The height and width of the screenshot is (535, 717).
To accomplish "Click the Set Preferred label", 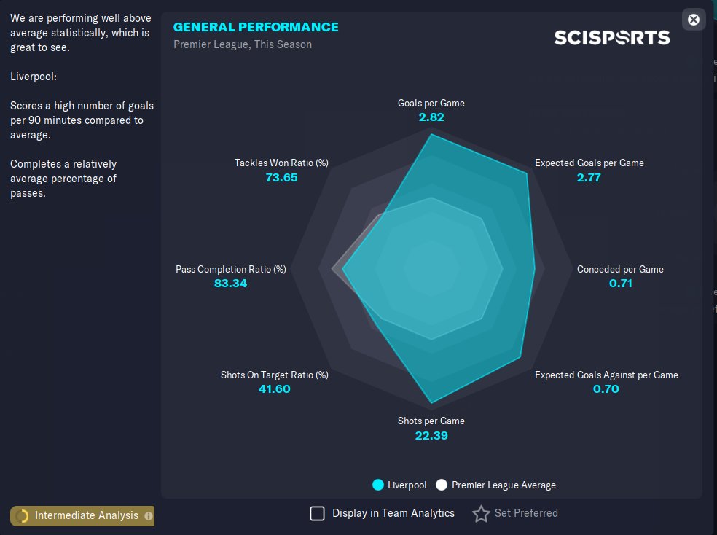I will point(526,513).
